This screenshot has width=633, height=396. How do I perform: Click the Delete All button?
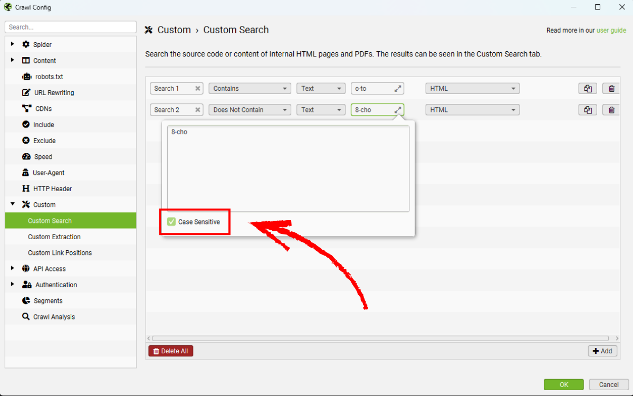point(171,351)
